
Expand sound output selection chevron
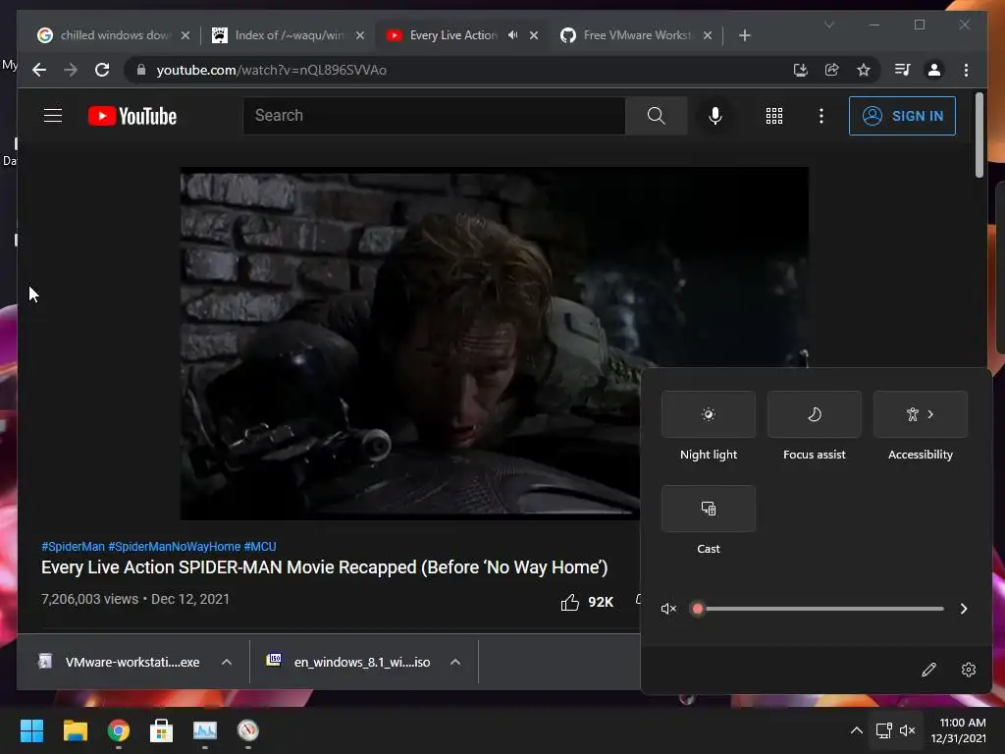[x=964, y=609]
